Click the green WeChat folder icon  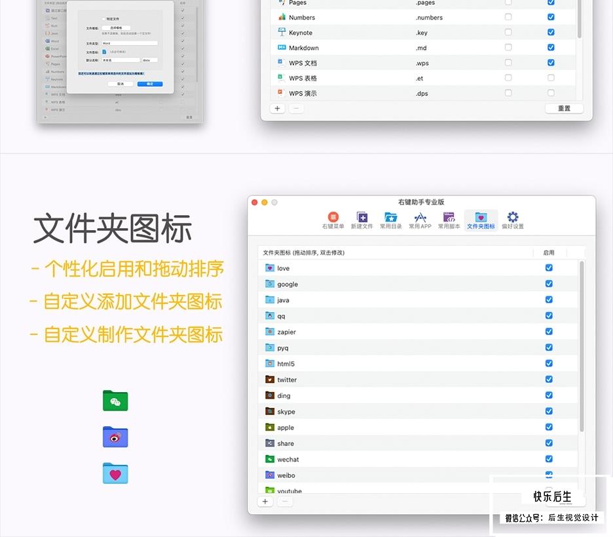tap(115, 401)
